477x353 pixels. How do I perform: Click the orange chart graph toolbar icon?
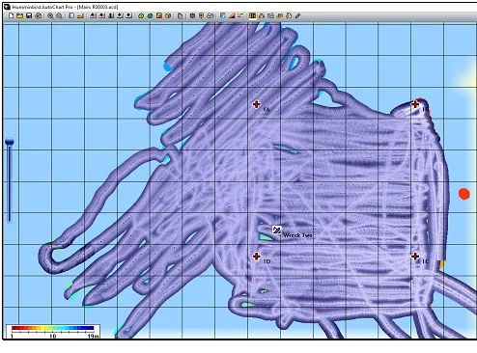coord(80,15)
